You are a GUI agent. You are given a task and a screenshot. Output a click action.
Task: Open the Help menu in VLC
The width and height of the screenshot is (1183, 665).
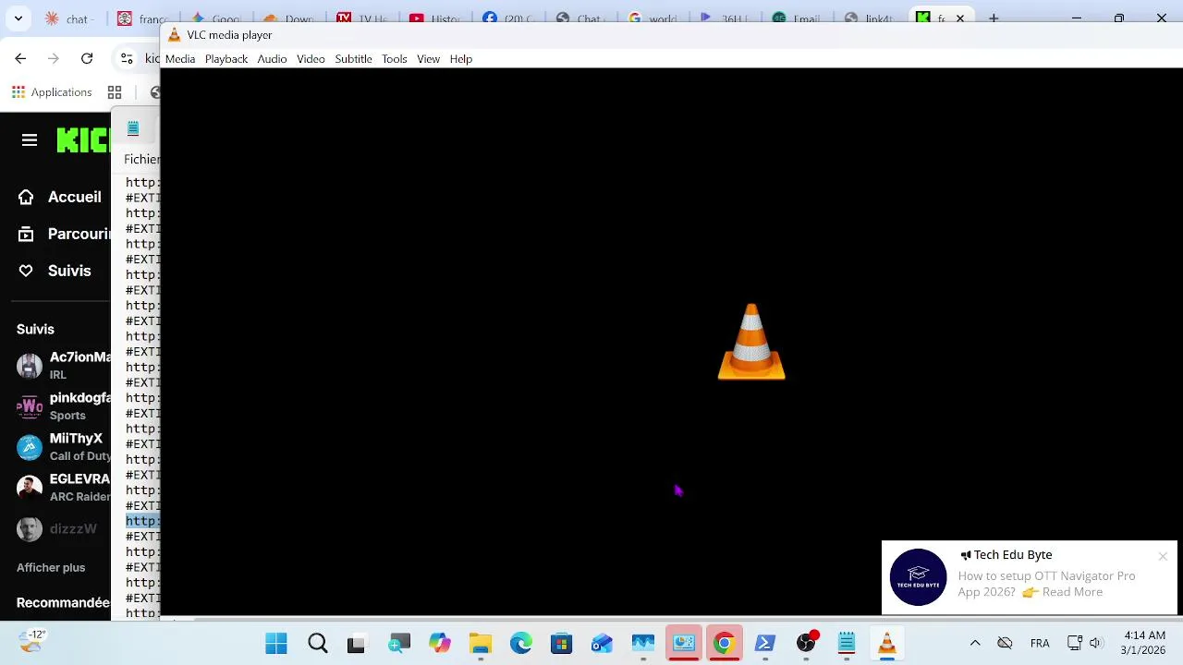pyautogui.click(x=460, y=59)
